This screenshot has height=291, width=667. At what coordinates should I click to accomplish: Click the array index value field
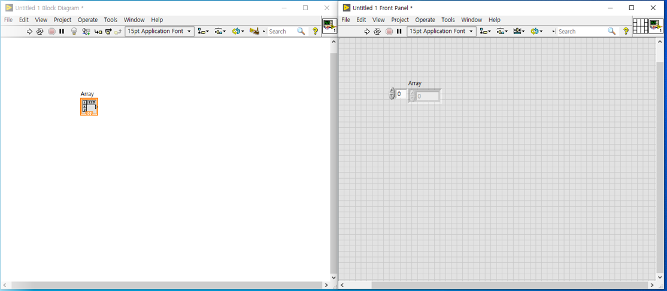tap(401, 94)
